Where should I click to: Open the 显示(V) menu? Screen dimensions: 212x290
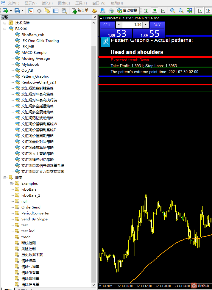click(x=31, y=3)
